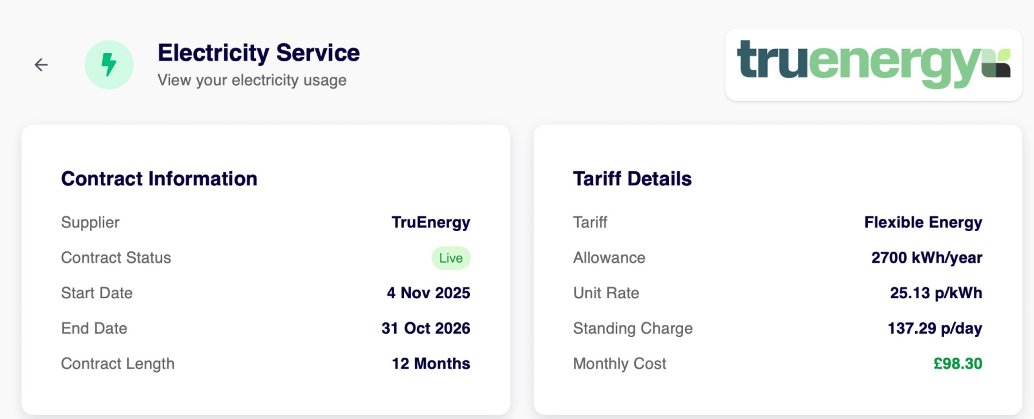Click the Flexible Energy tariff name
This screenshot has height=419, width=1034.
pyautogui.click(x=923, y=223)
